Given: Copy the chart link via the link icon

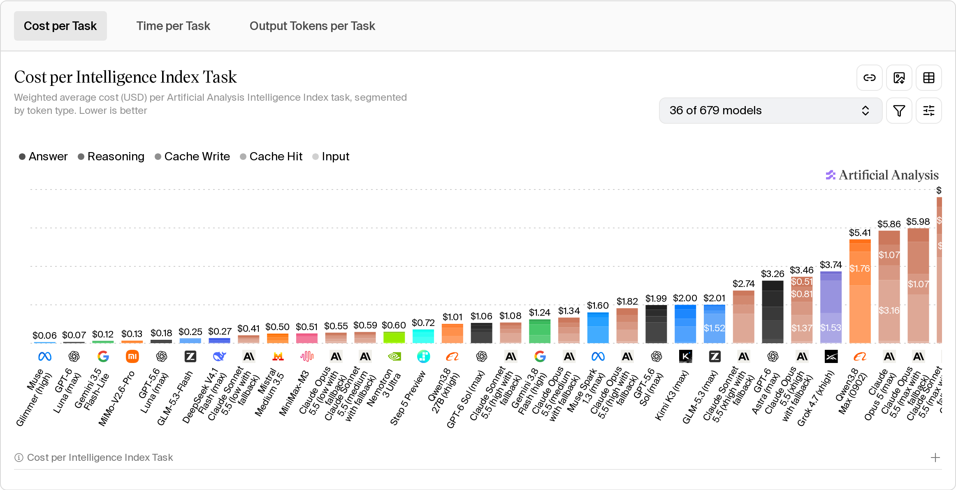Looking at the screenshot, I should (x=869, y=78).
